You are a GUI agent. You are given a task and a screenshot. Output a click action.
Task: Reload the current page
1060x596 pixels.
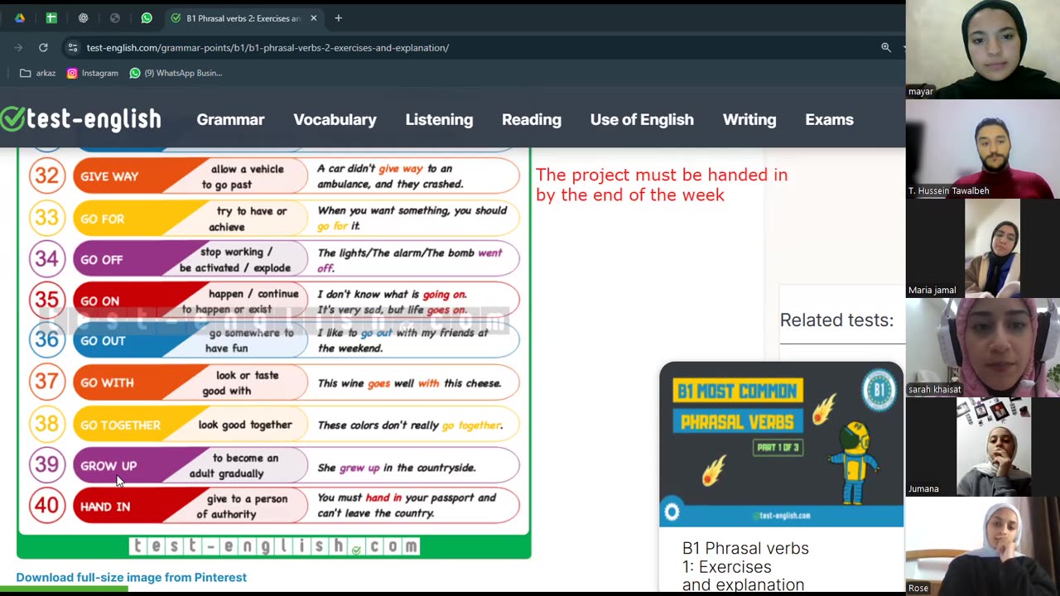[x=43, y=48]
